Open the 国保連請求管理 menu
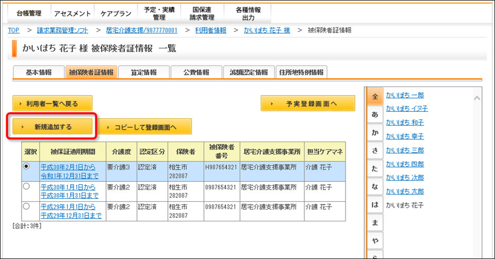This screenshot has height=259, width=495. [202, 13]
